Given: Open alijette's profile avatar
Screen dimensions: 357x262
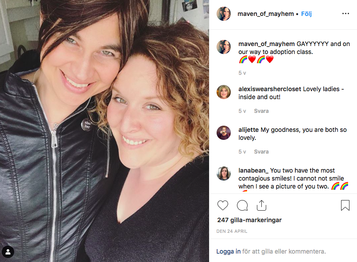Looking at the screenshot, I should pyautogui.click(x=224, y=133).
